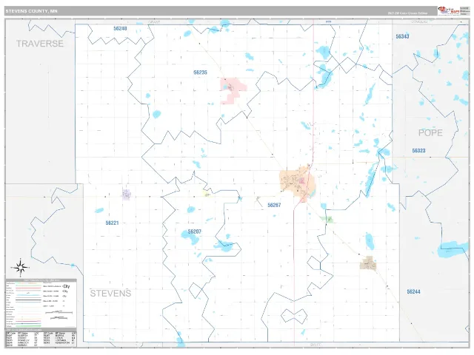Click the publisher logo in the header
Viewport: 474px width, 355px height.
pos(449,11)
